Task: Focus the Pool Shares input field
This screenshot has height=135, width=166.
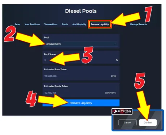Action: (x=81, y=60)
